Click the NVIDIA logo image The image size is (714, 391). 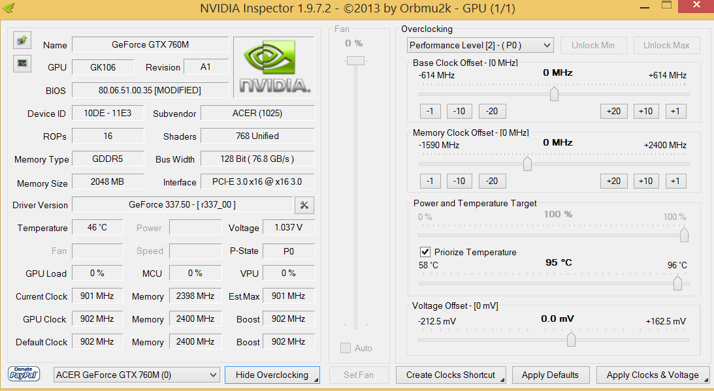pyautogui.click(x=274, y=67)
